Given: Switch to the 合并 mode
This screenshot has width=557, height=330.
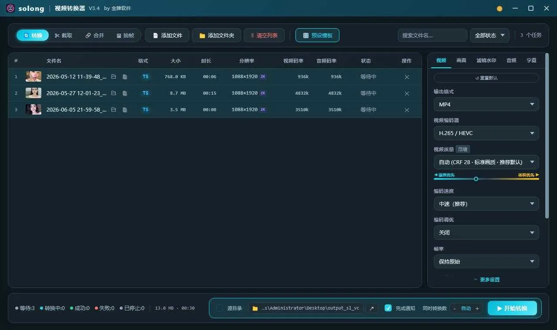Looking at the screenshot, I should (x=95, y=35).
